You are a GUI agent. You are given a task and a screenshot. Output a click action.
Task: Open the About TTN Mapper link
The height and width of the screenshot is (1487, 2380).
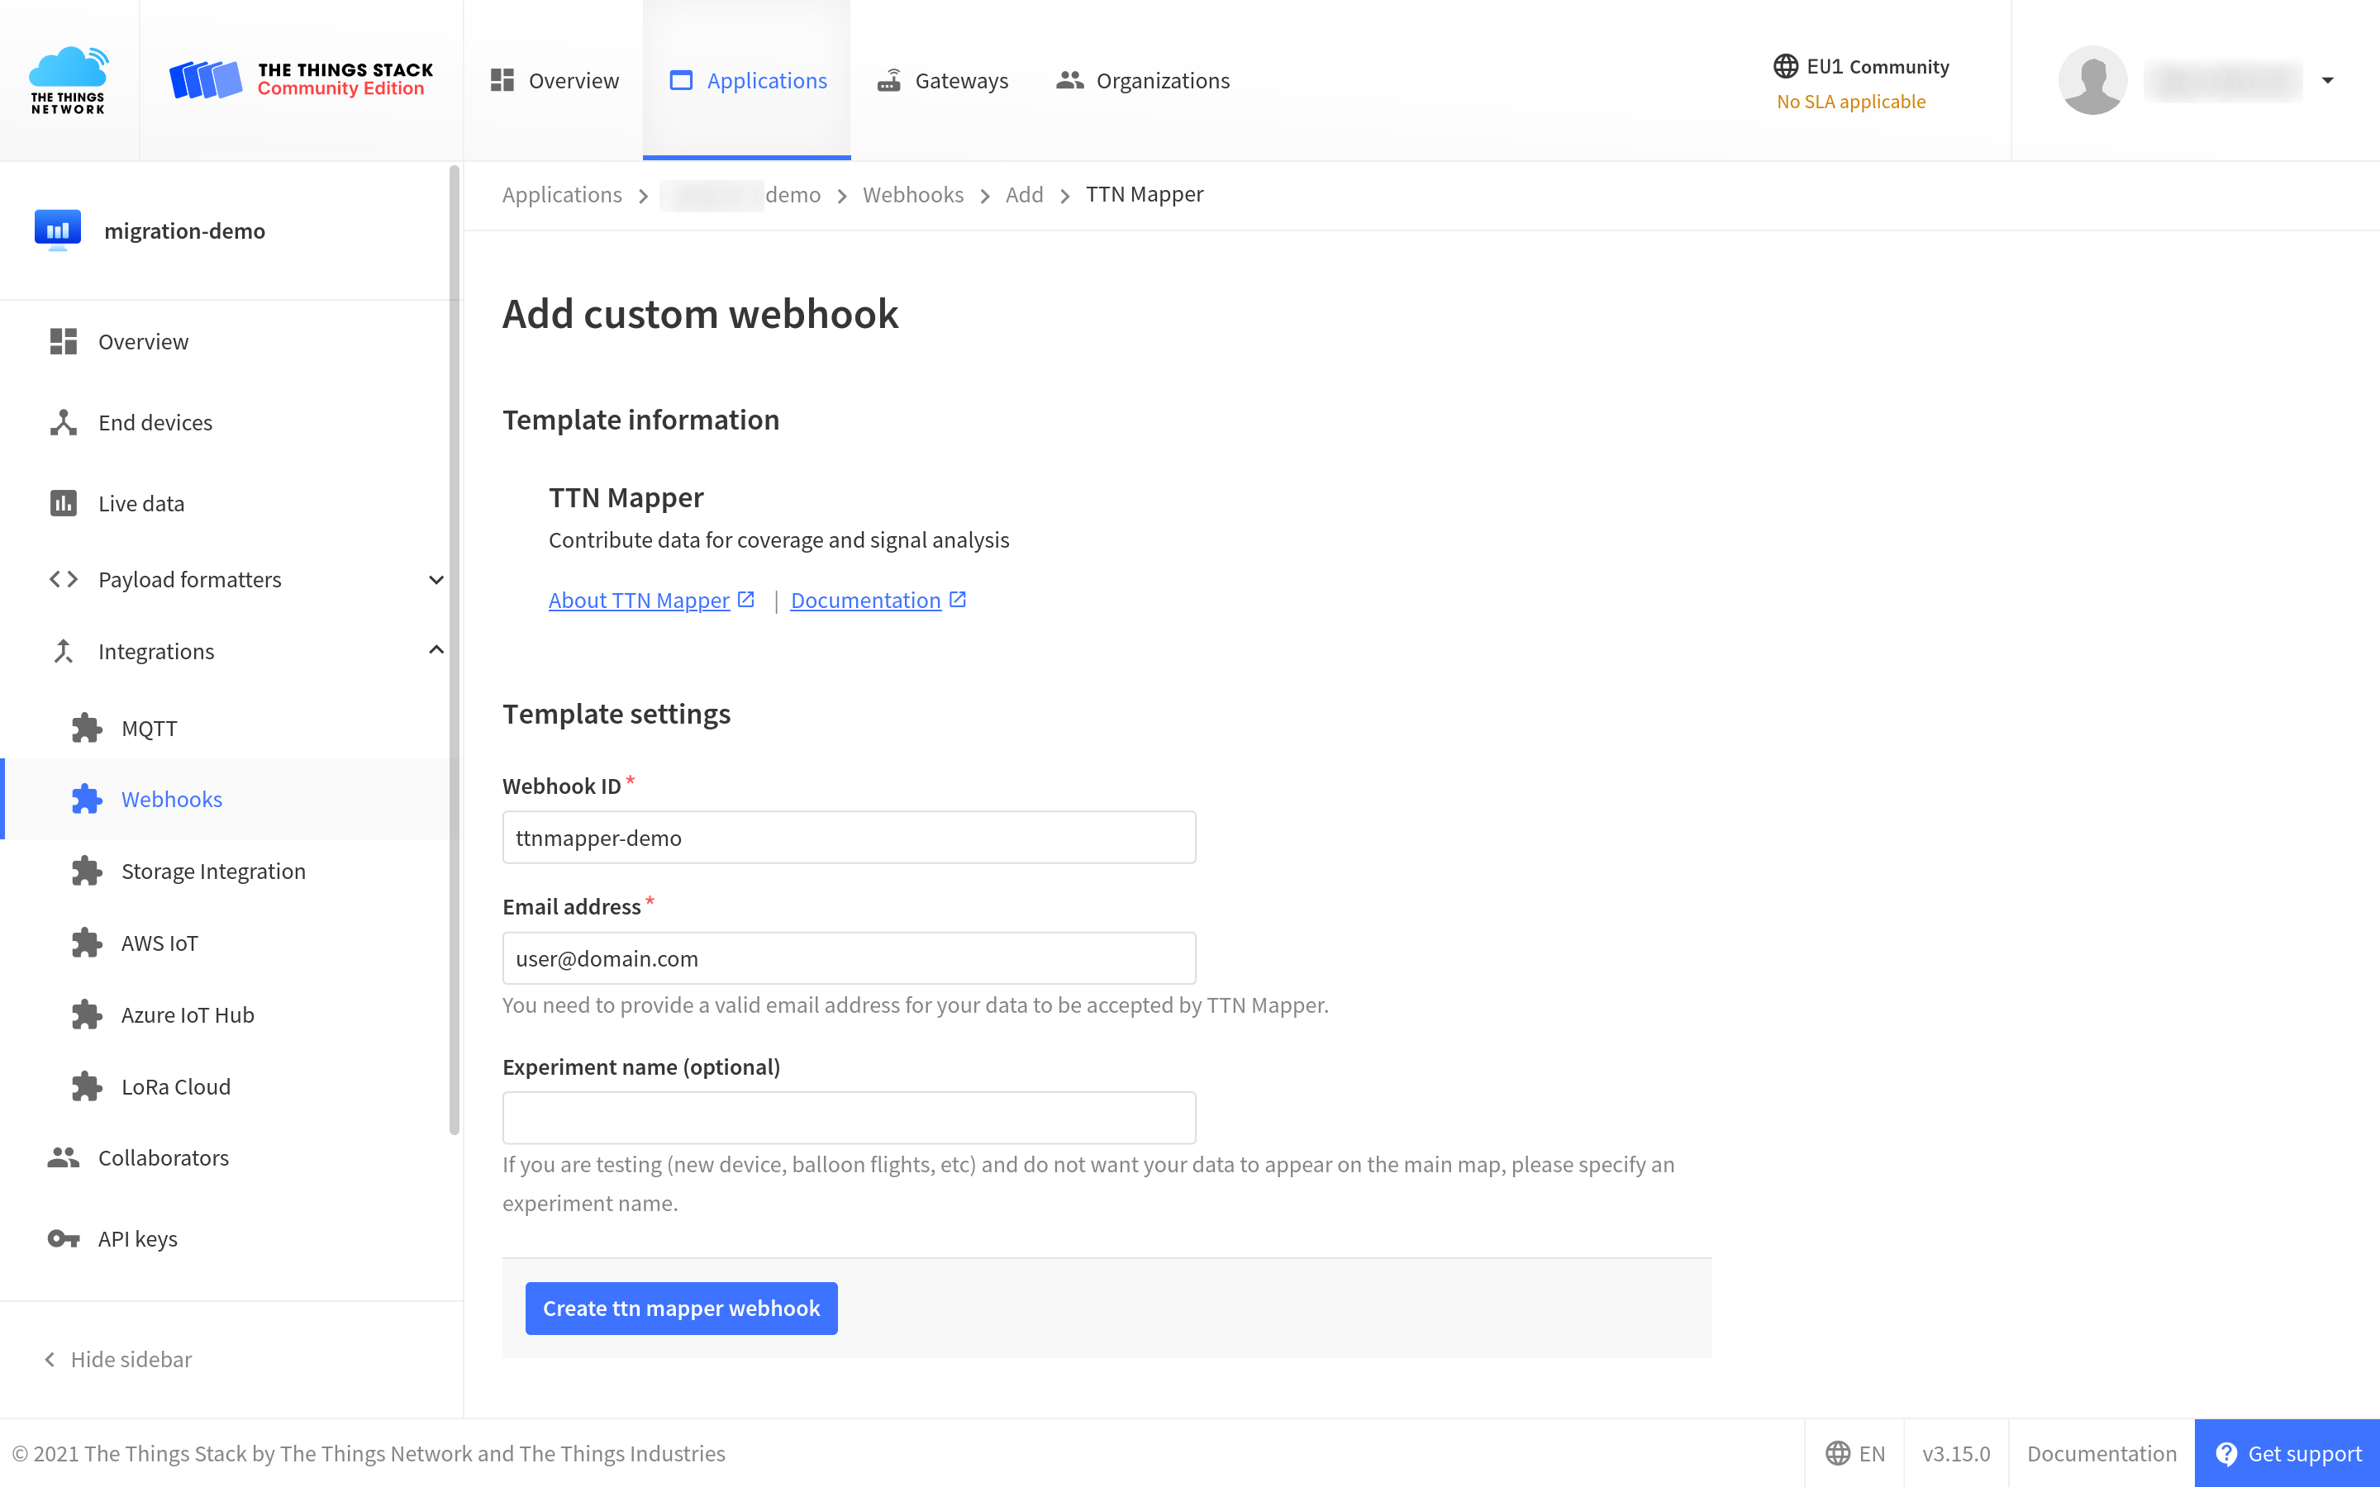pos(638,600)
